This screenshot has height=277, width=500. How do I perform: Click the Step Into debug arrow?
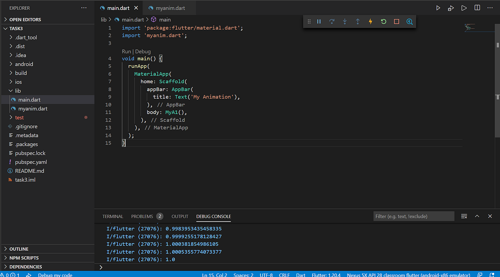click(x=345, y=22)
